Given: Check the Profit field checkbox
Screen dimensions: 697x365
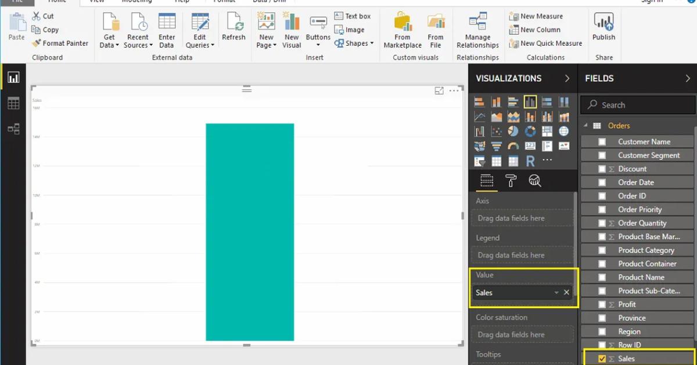Looking at the screenshot, I should pos(603,304).
